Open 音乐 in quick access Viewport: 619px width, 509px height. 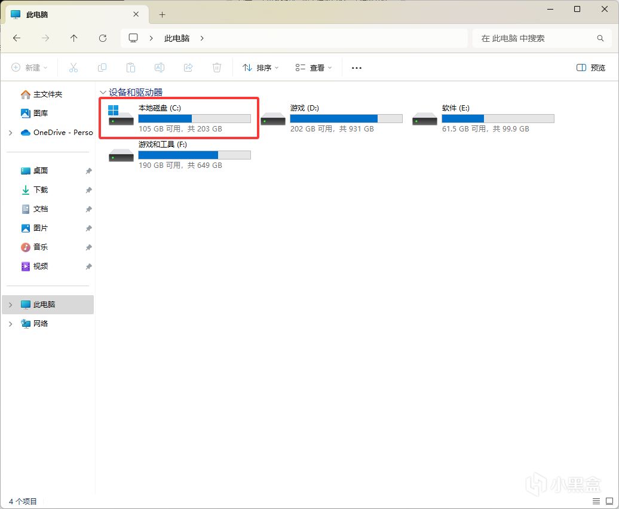click(x=34, y=247)
